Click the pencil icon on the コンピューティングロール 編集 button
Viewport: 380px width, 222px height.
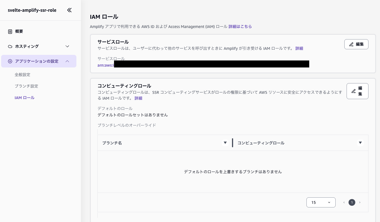354,91
